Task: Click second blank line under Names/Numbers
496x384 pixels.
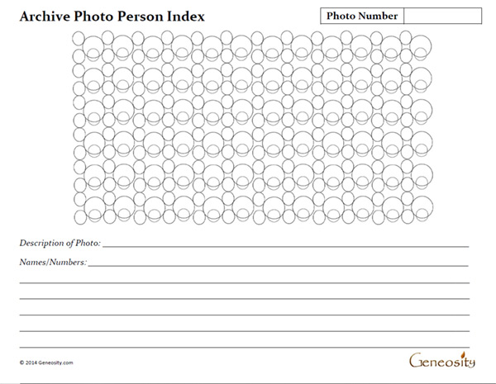Action: click(x=245, y=298)
